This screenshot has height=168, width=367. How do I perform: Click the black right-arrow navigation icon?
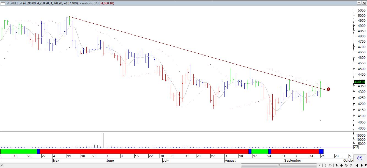(x=362, y=165)
